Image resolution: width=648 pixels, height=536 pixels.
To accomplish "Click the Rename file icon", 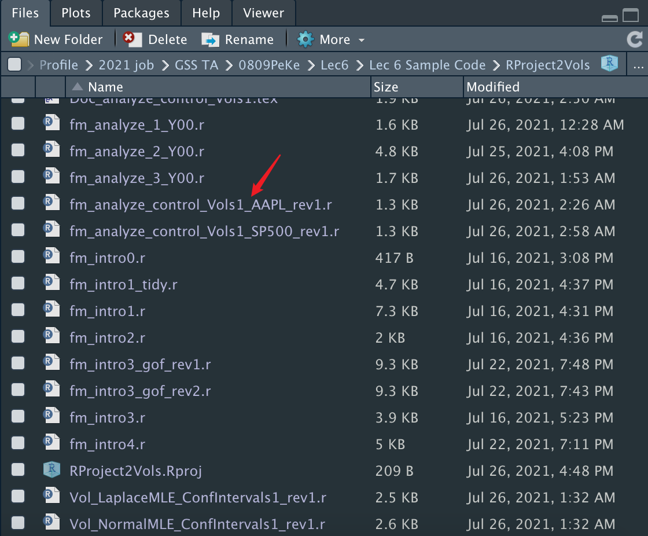I will 210,39.
